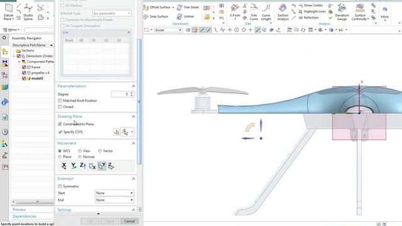Choose the Snip Surface tool
The image size is (402, 226).
156,17
